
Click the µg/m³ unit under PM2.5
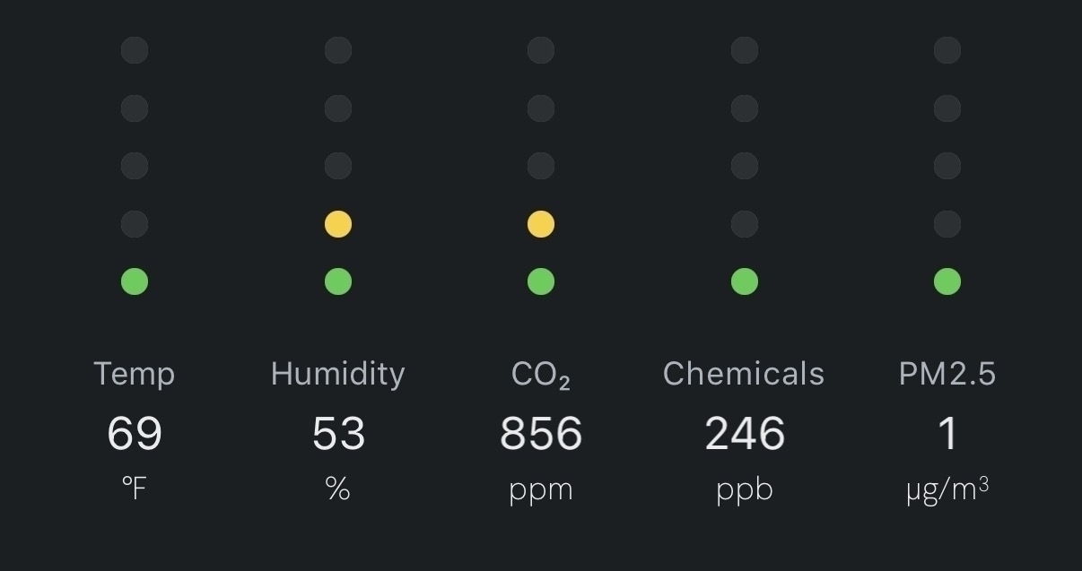(947, 490)
